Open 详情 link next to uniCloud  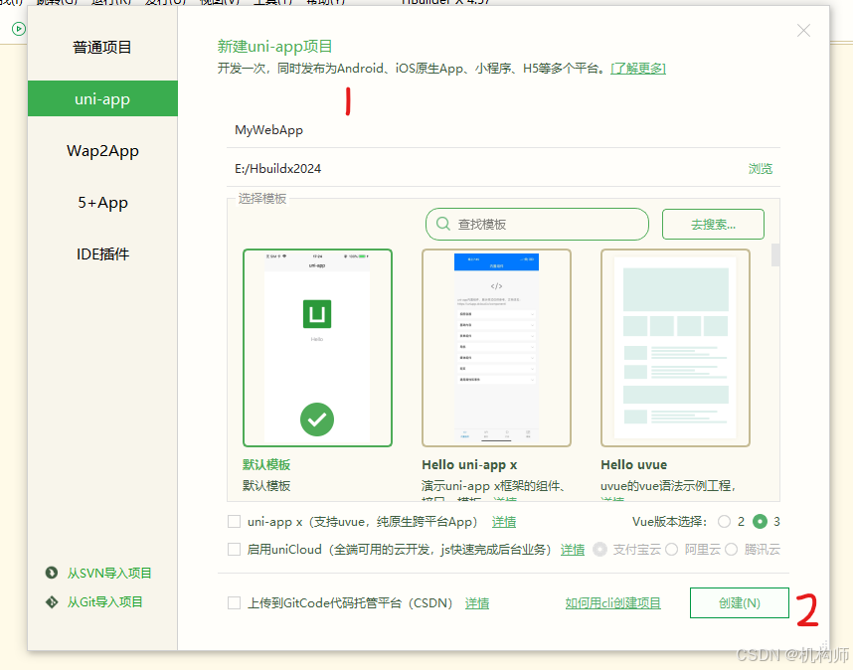(x=573, y=550)
